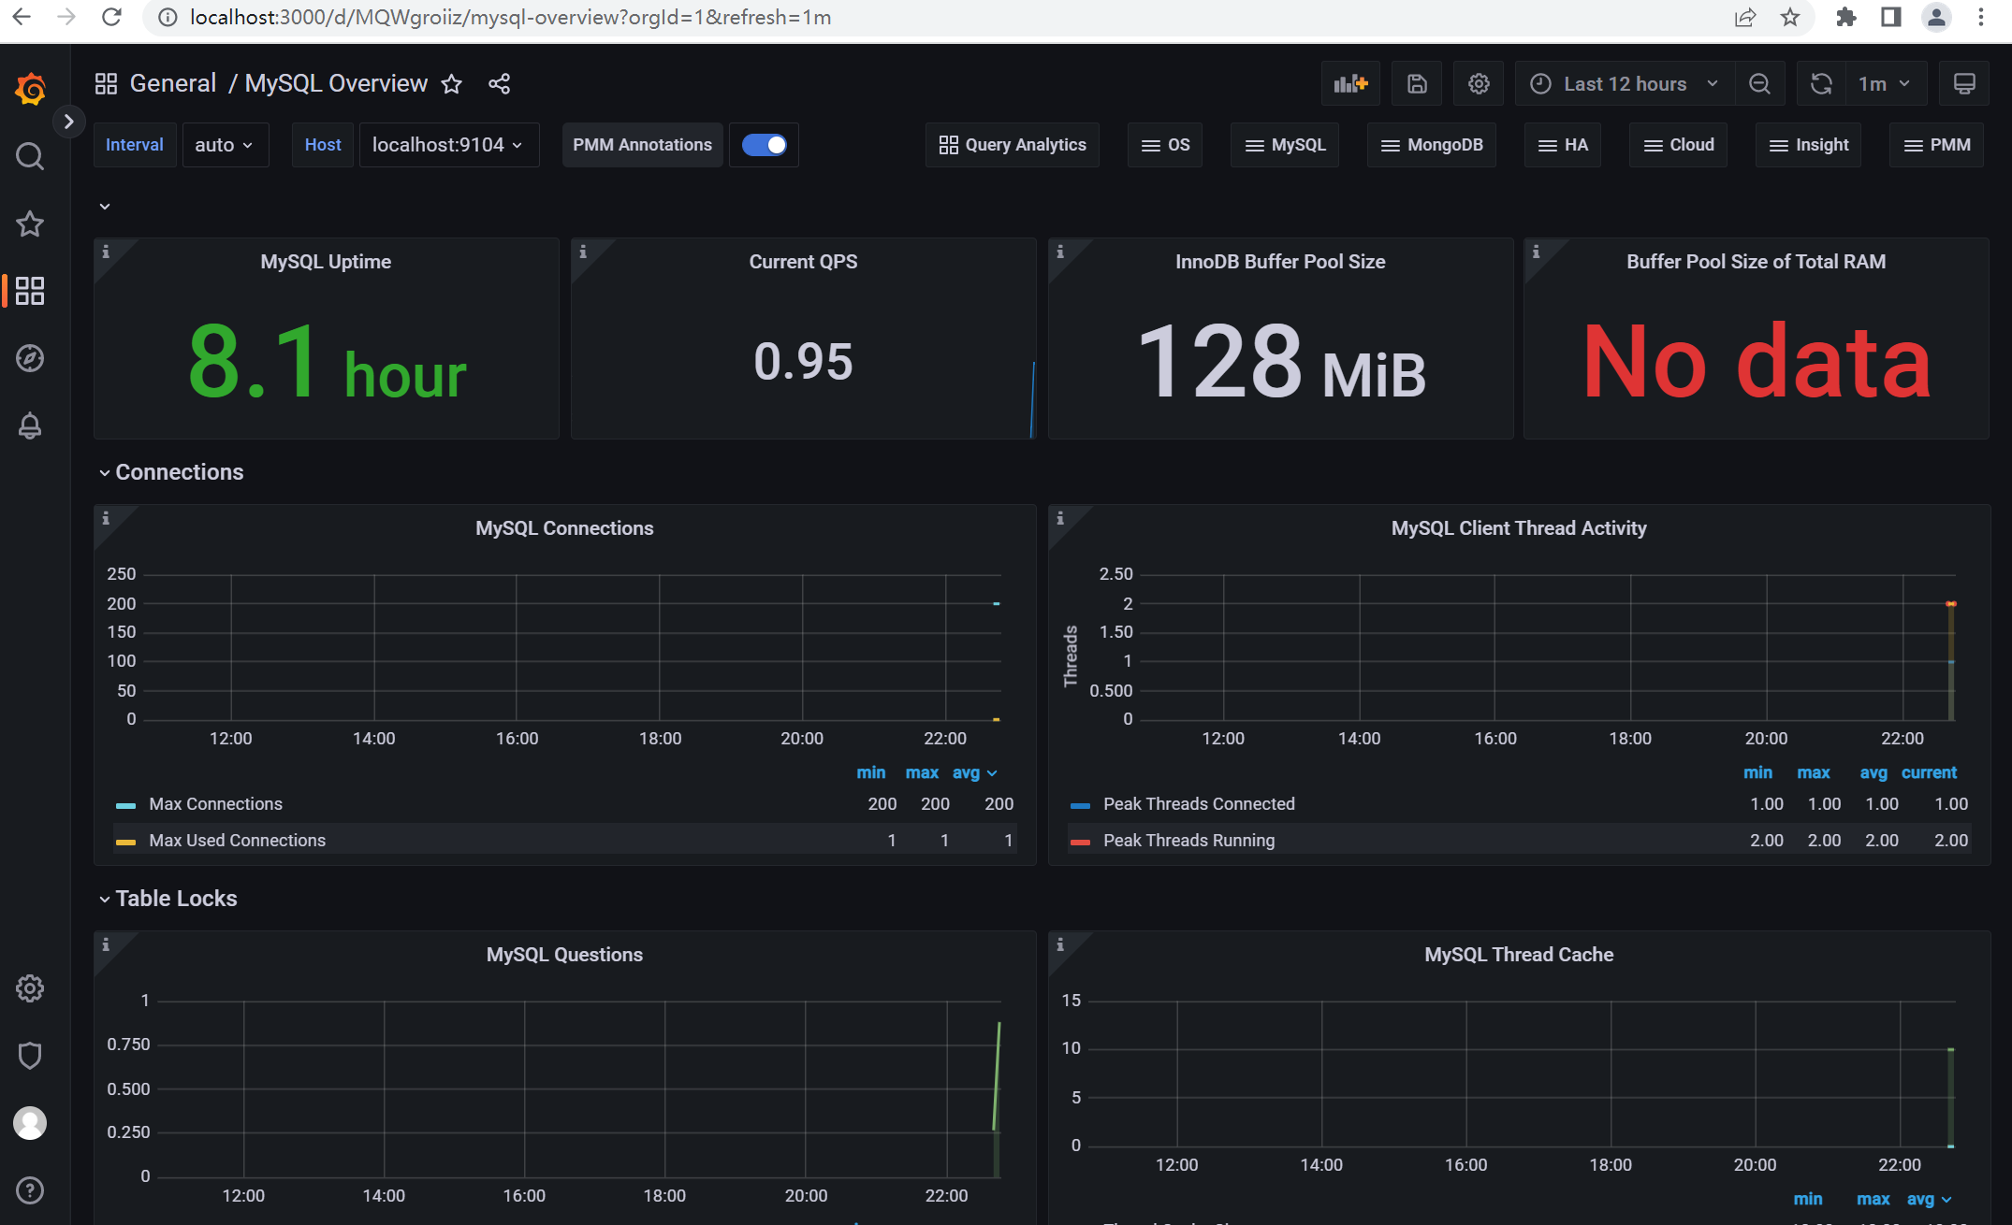Open the PMM dashboards menu

(1937, 145)
